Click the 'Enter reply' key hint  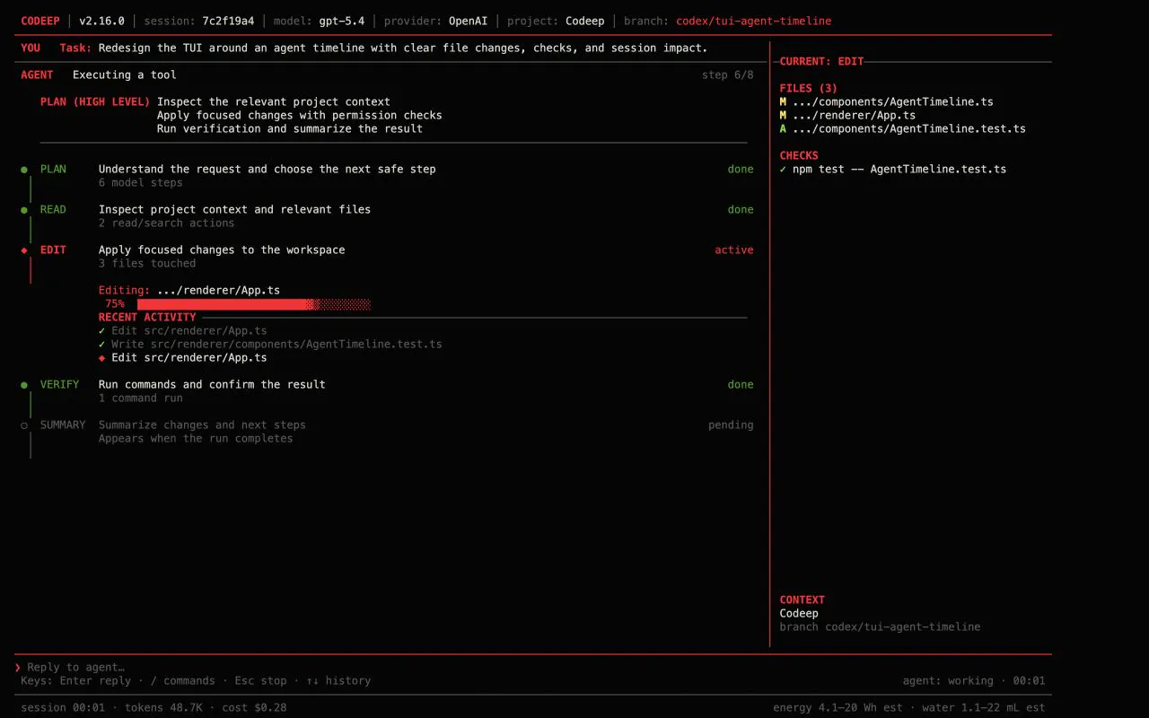point(96,681)
